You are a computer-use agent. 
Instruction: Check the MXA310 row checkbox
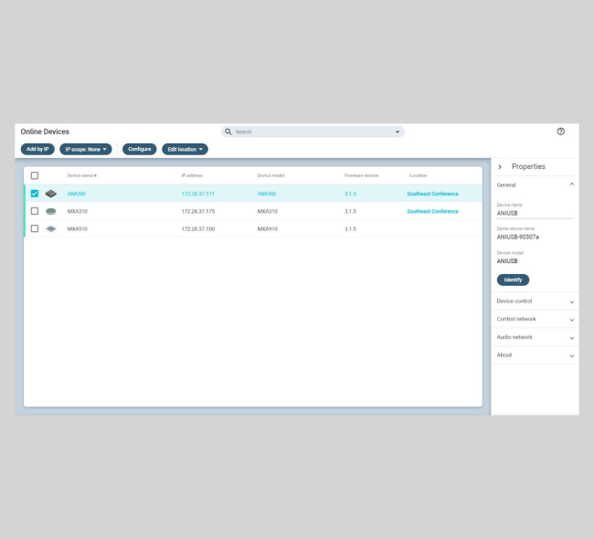click(x=35, y=211)
